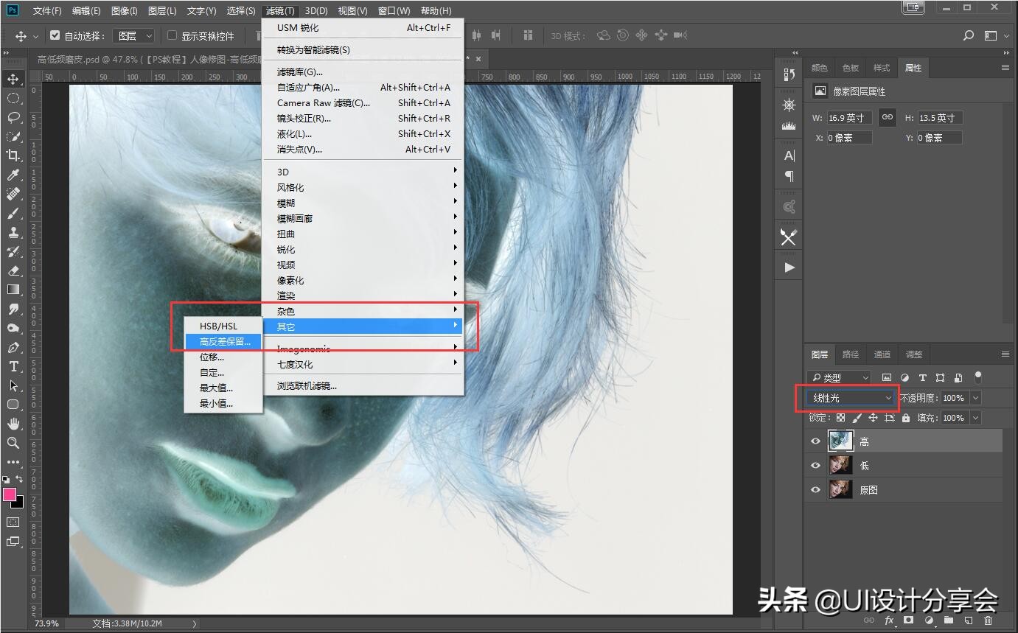This screenshot has height=633, width=1018.
Task: Click the 浏览联机滤镜 menu entry
Action: coord(307,385)
